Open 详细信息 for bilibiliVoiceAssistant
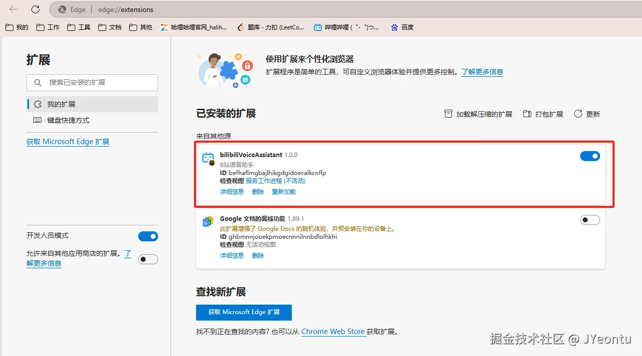642x356 pixels. click(232, 192)
